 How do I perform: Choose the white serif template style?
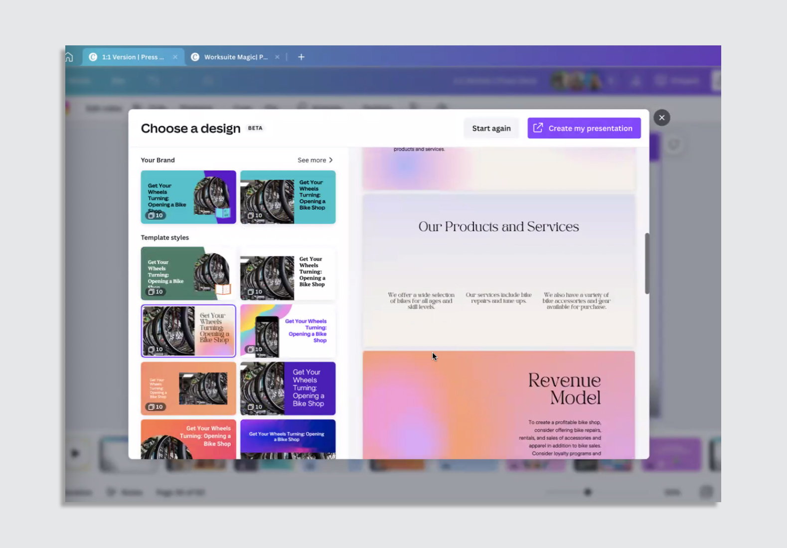[288, 274]
